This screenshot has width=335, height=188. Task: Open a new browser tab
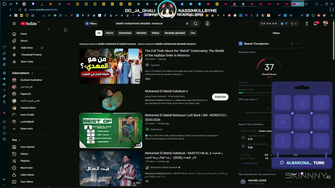[x=306, y=4]
